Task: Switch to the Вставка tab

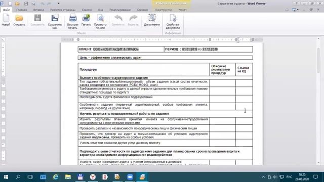Action: [38, 10]
